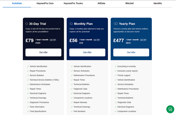Open the chat support bubble icon
This screenshot has height=115, width=176.
point(170,109)
